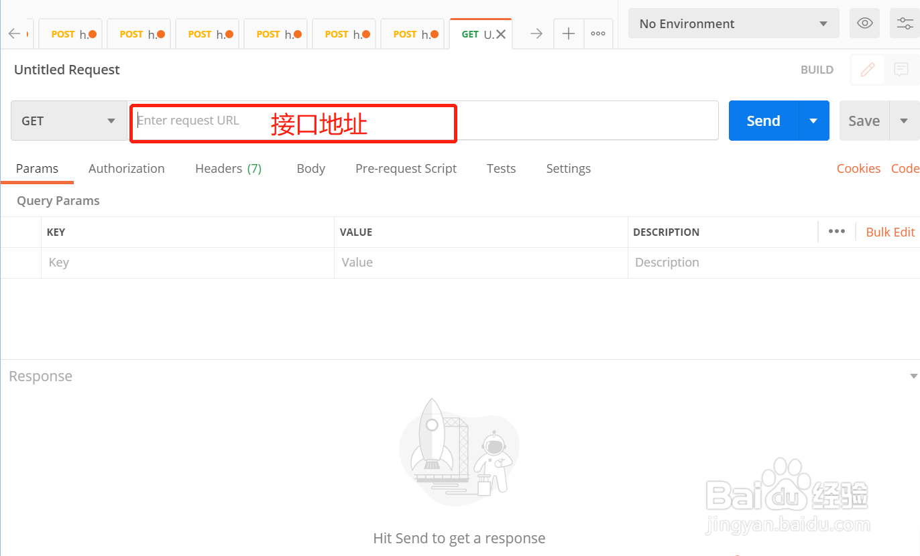The width and height of the screenshot is (920, 556).
Task: Click the Enter request URL field
Action: 423,121
